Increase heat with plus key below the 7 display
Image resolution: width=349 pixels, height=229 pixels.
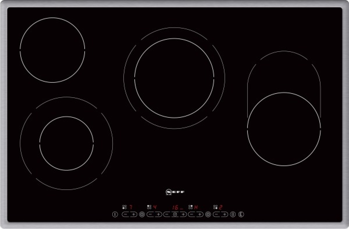click(x=133, y=214)
